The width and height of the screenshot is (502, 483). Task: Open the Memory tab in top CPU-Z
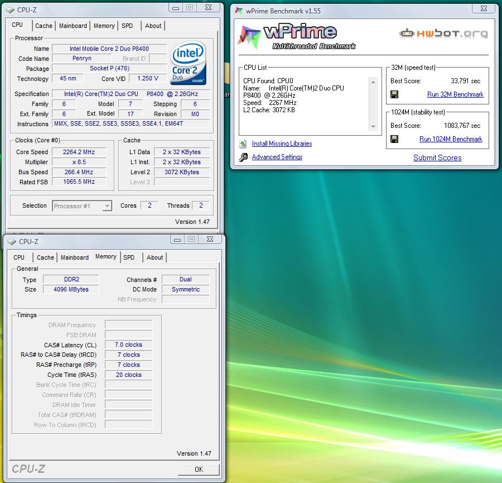point(104,26)
